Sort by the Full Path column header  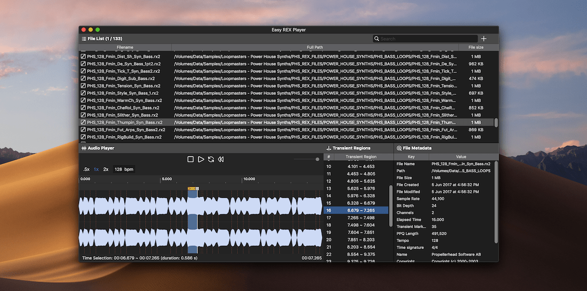click(x=315, y=47)
